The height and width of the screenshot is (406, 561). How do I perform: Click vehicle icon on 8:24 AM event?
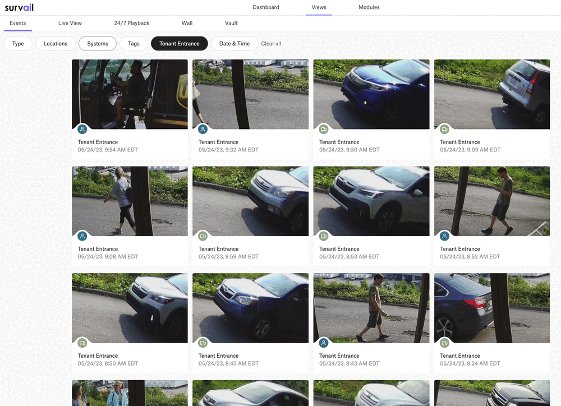pyautogui.click(x=444, y=343)
